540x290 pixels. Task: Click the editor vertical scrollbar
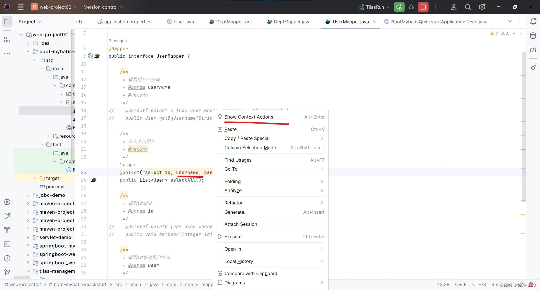(523, 127)
